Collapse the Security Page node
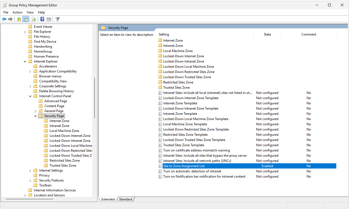Viewport: 349px width, 209px height. pyautogui.click(x=36, y=116)
